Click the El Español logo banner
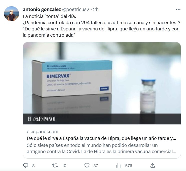This screenshot has height=171, width=186. point(102,119)
